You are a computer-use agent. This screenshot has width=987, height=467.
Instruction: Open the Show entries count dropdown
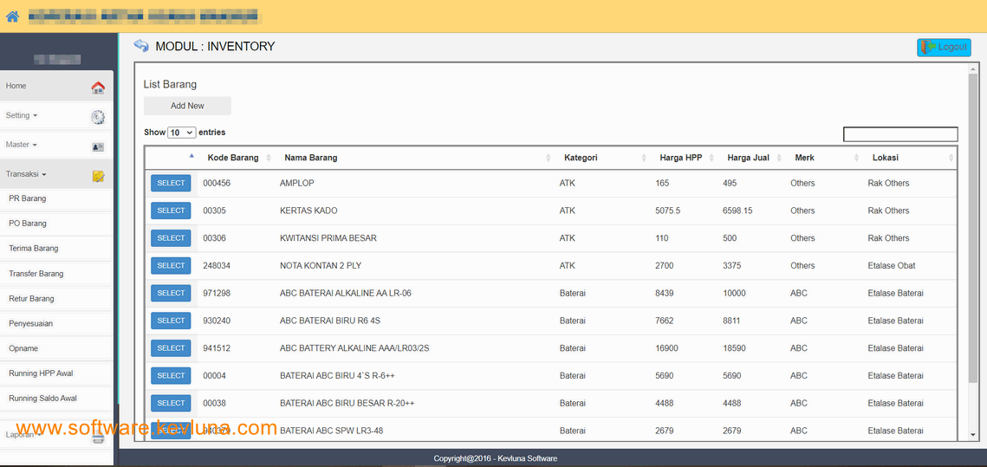(x=182, y=133)
